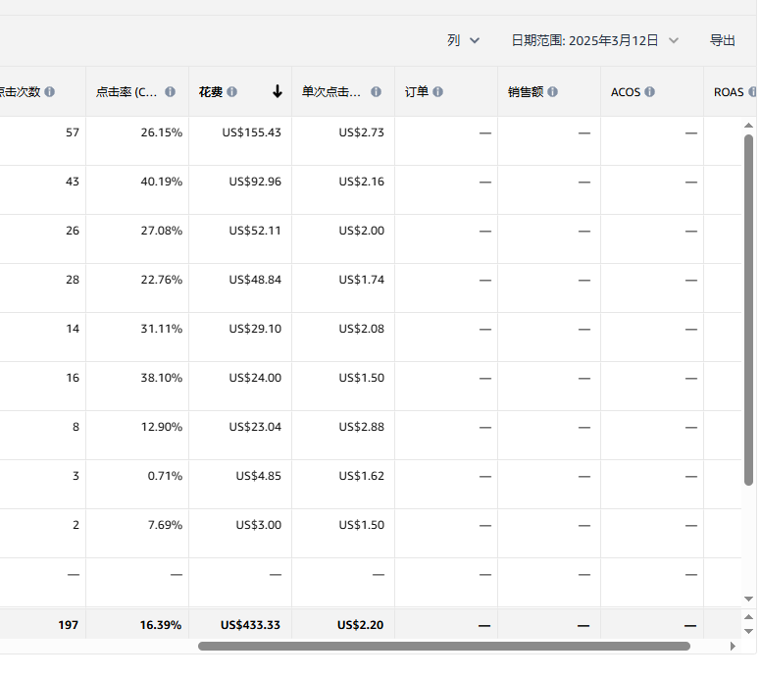Screen dimensions: 760x680
Task: Click the table scroll-up arrow
Action: tap(748, 126)
